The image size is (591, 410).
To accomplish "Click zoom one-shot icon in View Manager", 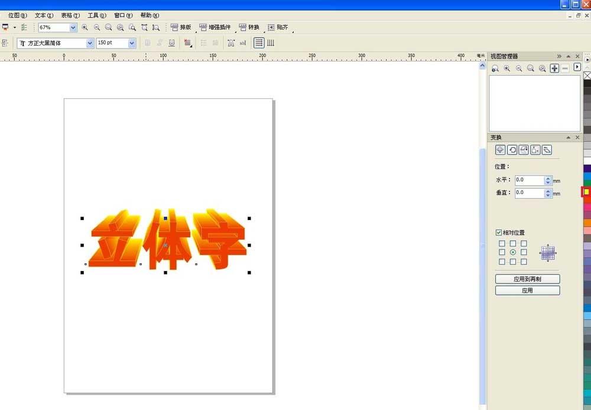I will 495,68.
